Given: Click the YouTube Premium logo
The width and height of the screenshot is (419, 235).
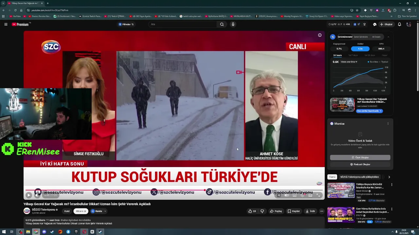Looking at the screenshot, I should click(x=21, y=24).
